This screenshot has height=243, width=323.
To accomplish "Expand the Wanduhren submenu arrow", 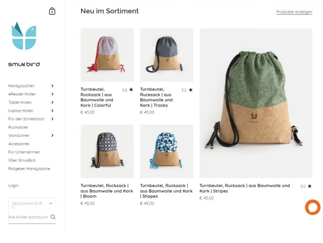I will tap(52, 136).
